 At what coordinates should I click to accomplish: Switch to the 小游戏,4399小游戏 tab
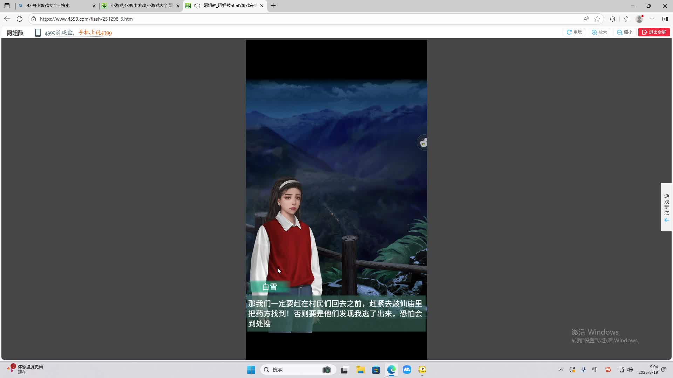click(140, 6)
